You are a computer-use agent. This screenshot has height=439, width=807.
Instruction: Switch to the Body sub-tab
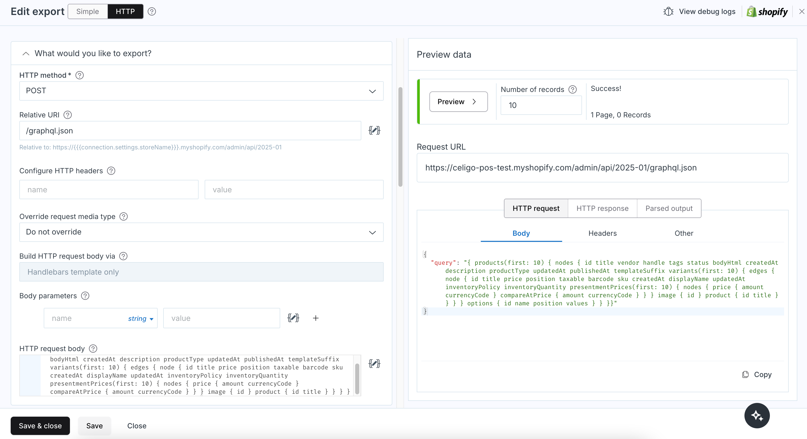tap(521, 233)
